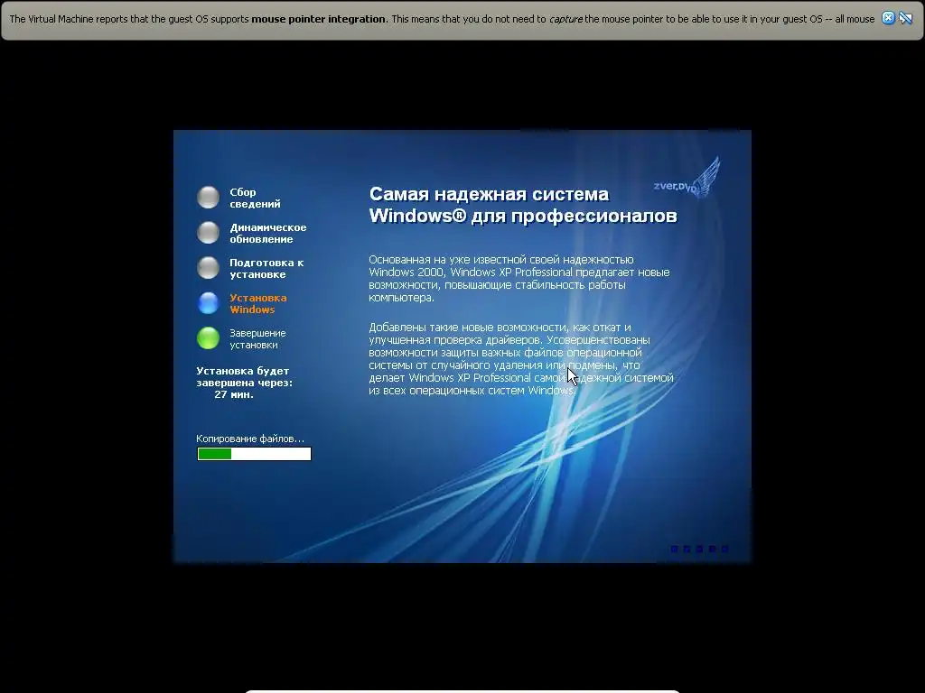The height and width of the screenshot is (693, 925).
Task: Click the zver.DVD winged logo
Action: pos(687,178)
